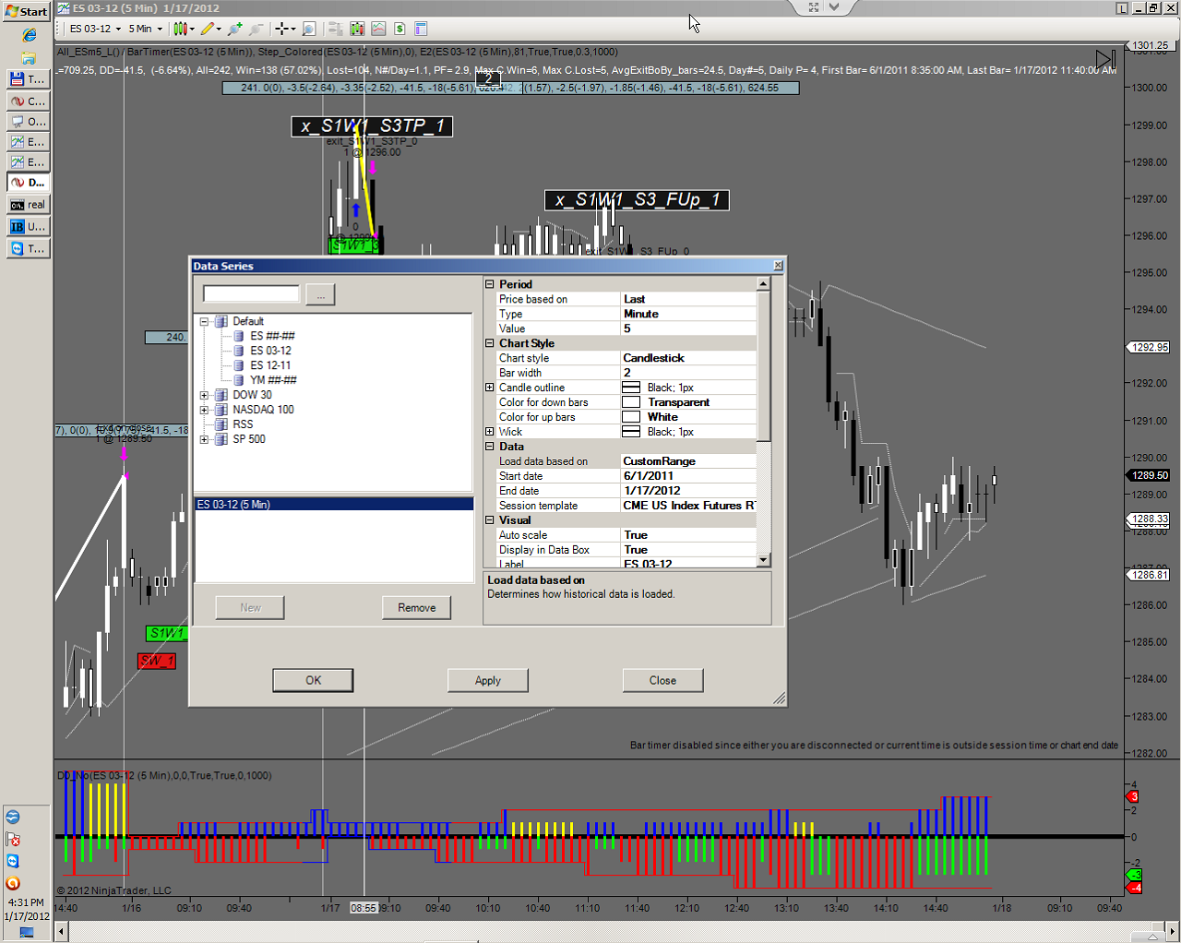The width and height of the screenshot is (1181, 943).
Task: Expand the SP 500 instrument list
Action: [x=204, y=440]
